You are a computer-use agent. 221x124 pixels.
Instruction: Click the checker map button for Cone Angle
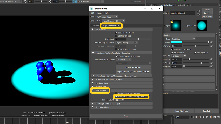[x=211, y=59]
